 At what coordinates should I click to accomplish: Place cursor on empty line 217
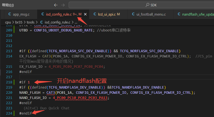pos(117,77)
